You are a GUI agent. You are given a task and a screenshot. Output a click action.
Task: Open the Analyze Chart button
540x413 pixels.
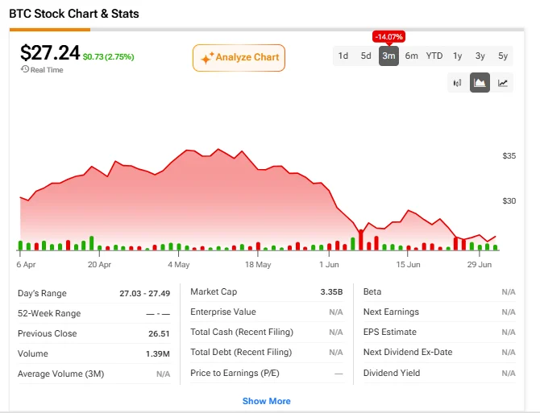pos(239,58)
